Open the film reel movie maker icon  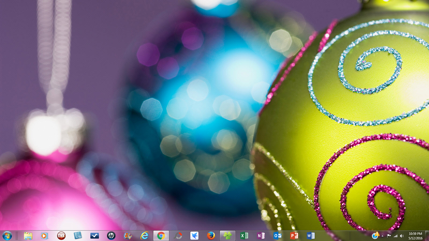(x=128, y=236)
